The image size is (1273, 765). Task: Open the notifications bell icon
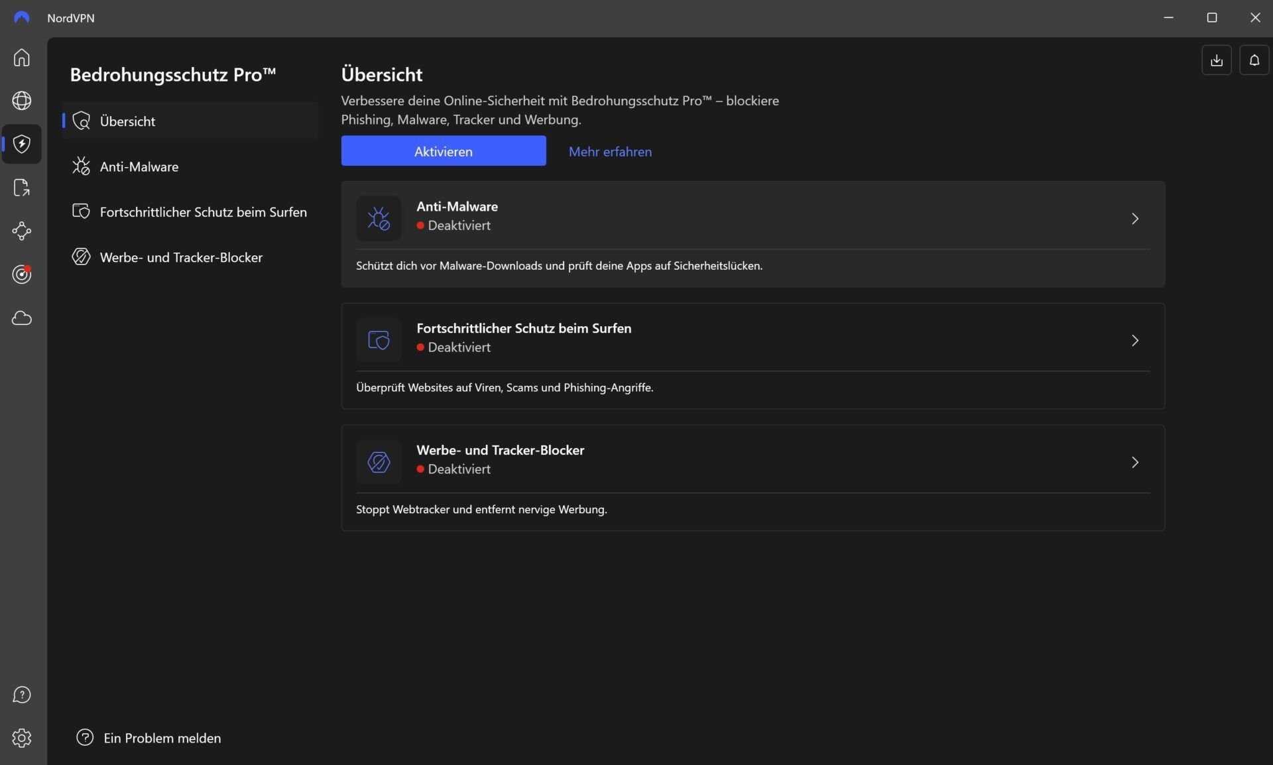click(1254, 60)
